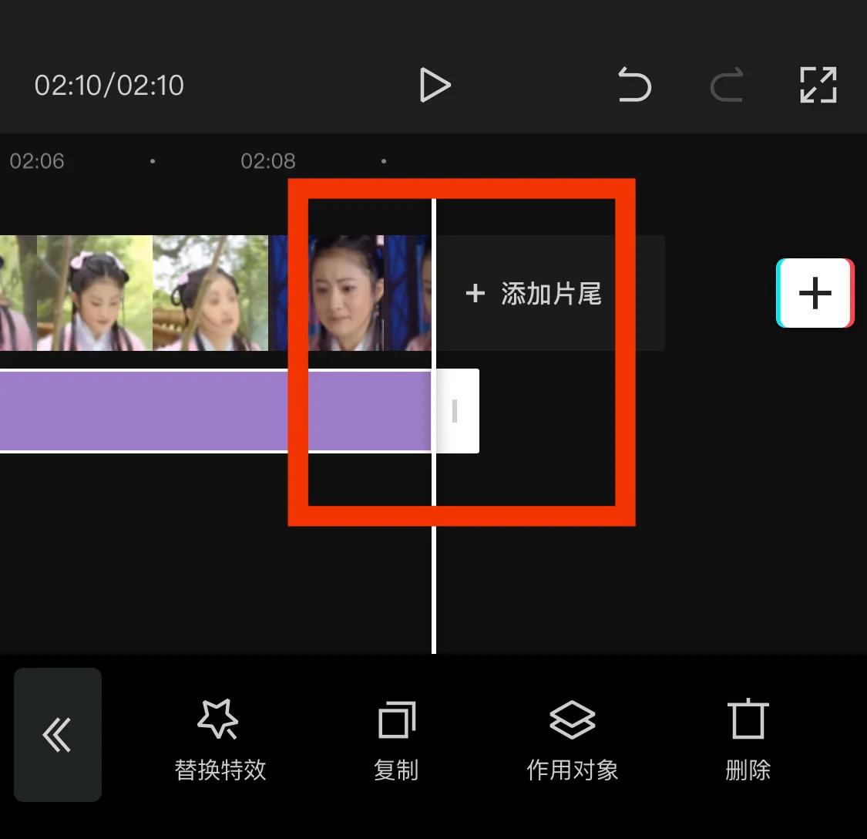Image resolution: width=867 pixels, height=839 pixels.
Task: Open the 作用对象 apply-to icon
Action: click(x=572, y=719)
